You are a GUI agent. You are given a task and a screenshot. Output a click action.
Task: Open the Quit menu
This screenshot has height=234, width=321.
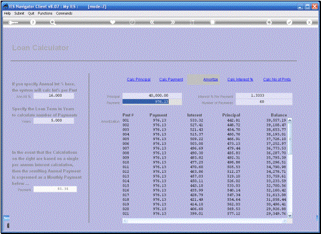(x=31, y=13)
